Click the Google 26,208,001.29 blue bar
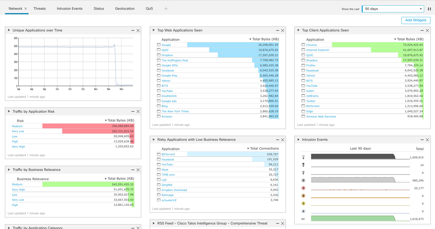Viewport: 435px width, 229px height. (233, 45)
